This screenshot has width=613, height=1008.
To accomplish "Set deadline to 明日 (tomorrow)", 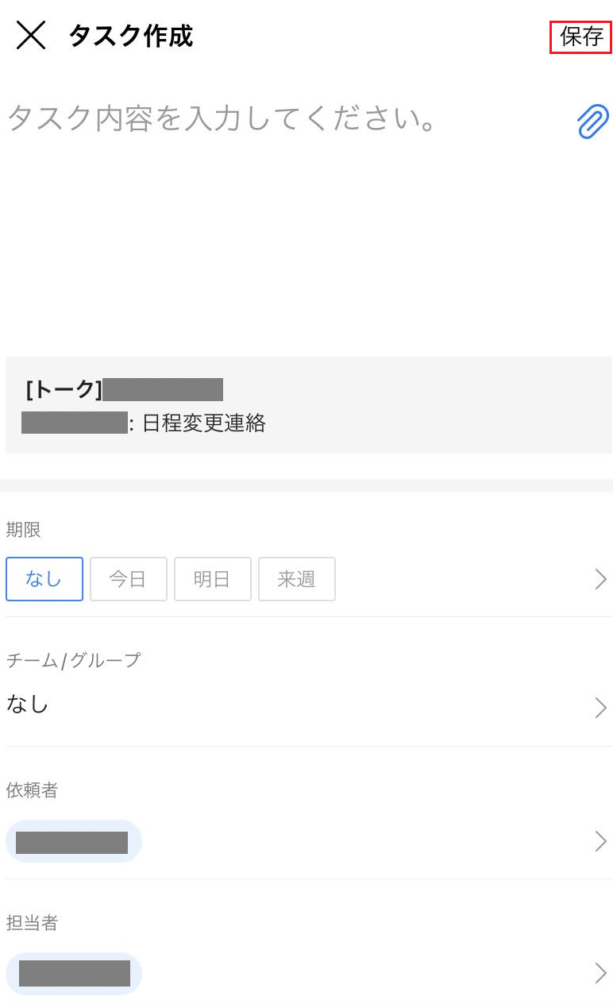I will pos(212,579).
